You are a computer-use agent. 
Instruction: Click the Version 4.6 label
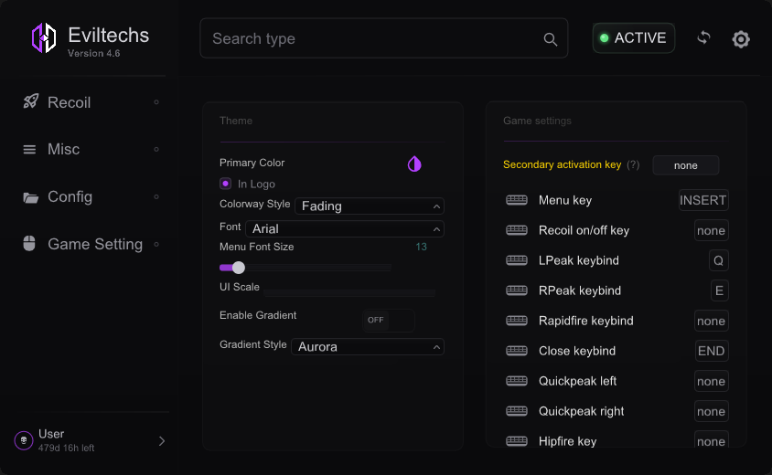[94, 53]
